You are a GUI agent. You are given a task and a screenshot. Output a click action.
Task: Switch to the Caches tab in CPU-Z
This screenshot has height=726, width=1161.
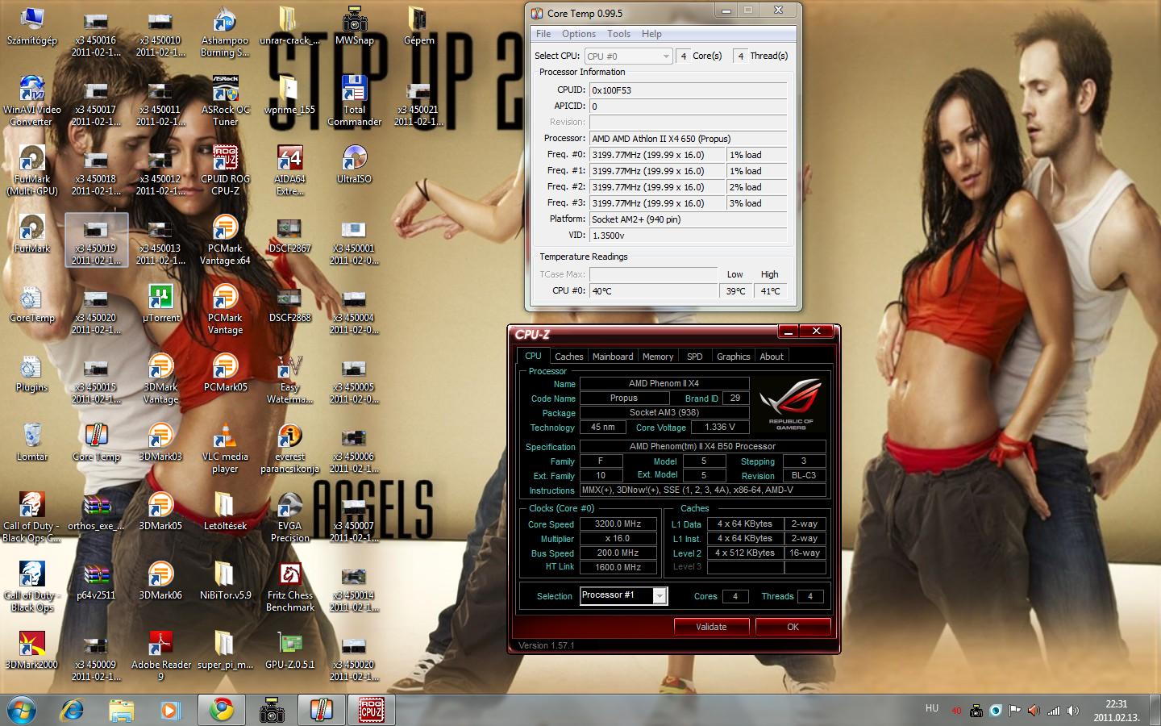pos(568,357)
